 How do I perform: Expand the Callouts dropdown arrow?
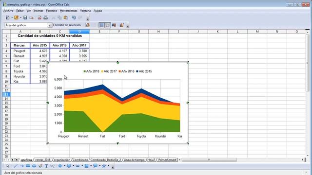tap(99, 166)
